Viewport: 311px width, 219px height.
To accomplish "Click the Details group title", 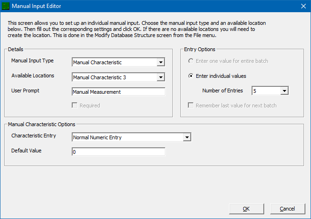I will pyautogui.click(x=15, y=49).
